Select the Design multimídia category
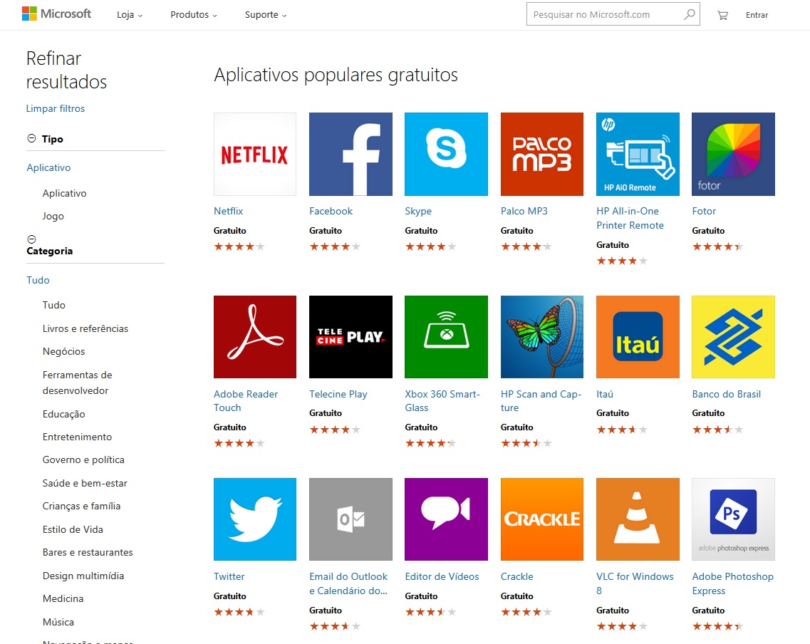The width and height of the screenshot is (810, 644). point(83,576)
